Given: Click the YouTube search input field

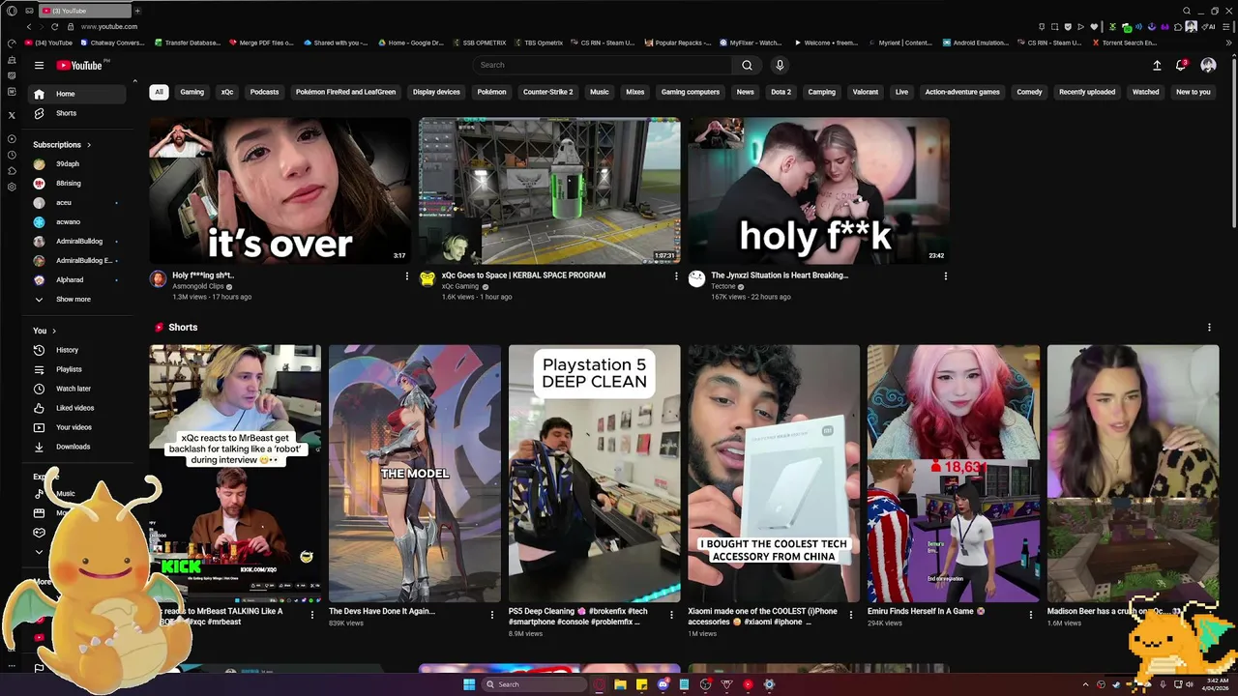Looking at the screenshot, I should [x=603, y=65].
